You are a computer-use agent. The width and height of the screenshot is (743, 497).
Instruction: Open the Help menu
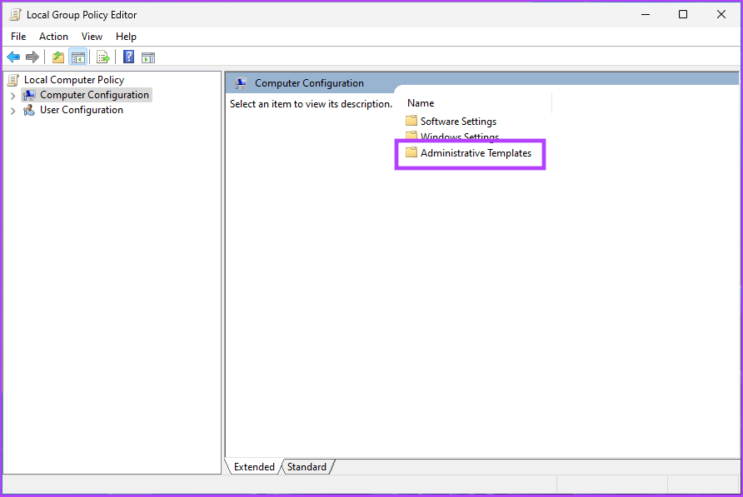pos(126,37)
